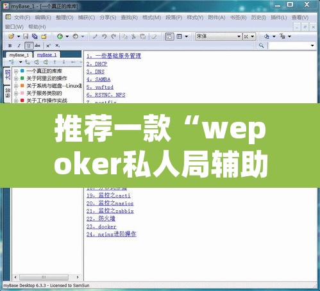Click the eraser clear-format icon

(154, 37)
